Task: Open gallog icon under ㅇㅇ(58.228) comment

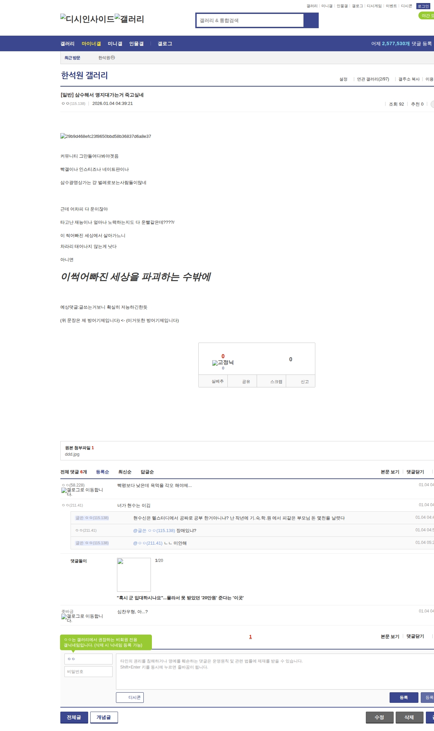Action: (x=82, y=492)
